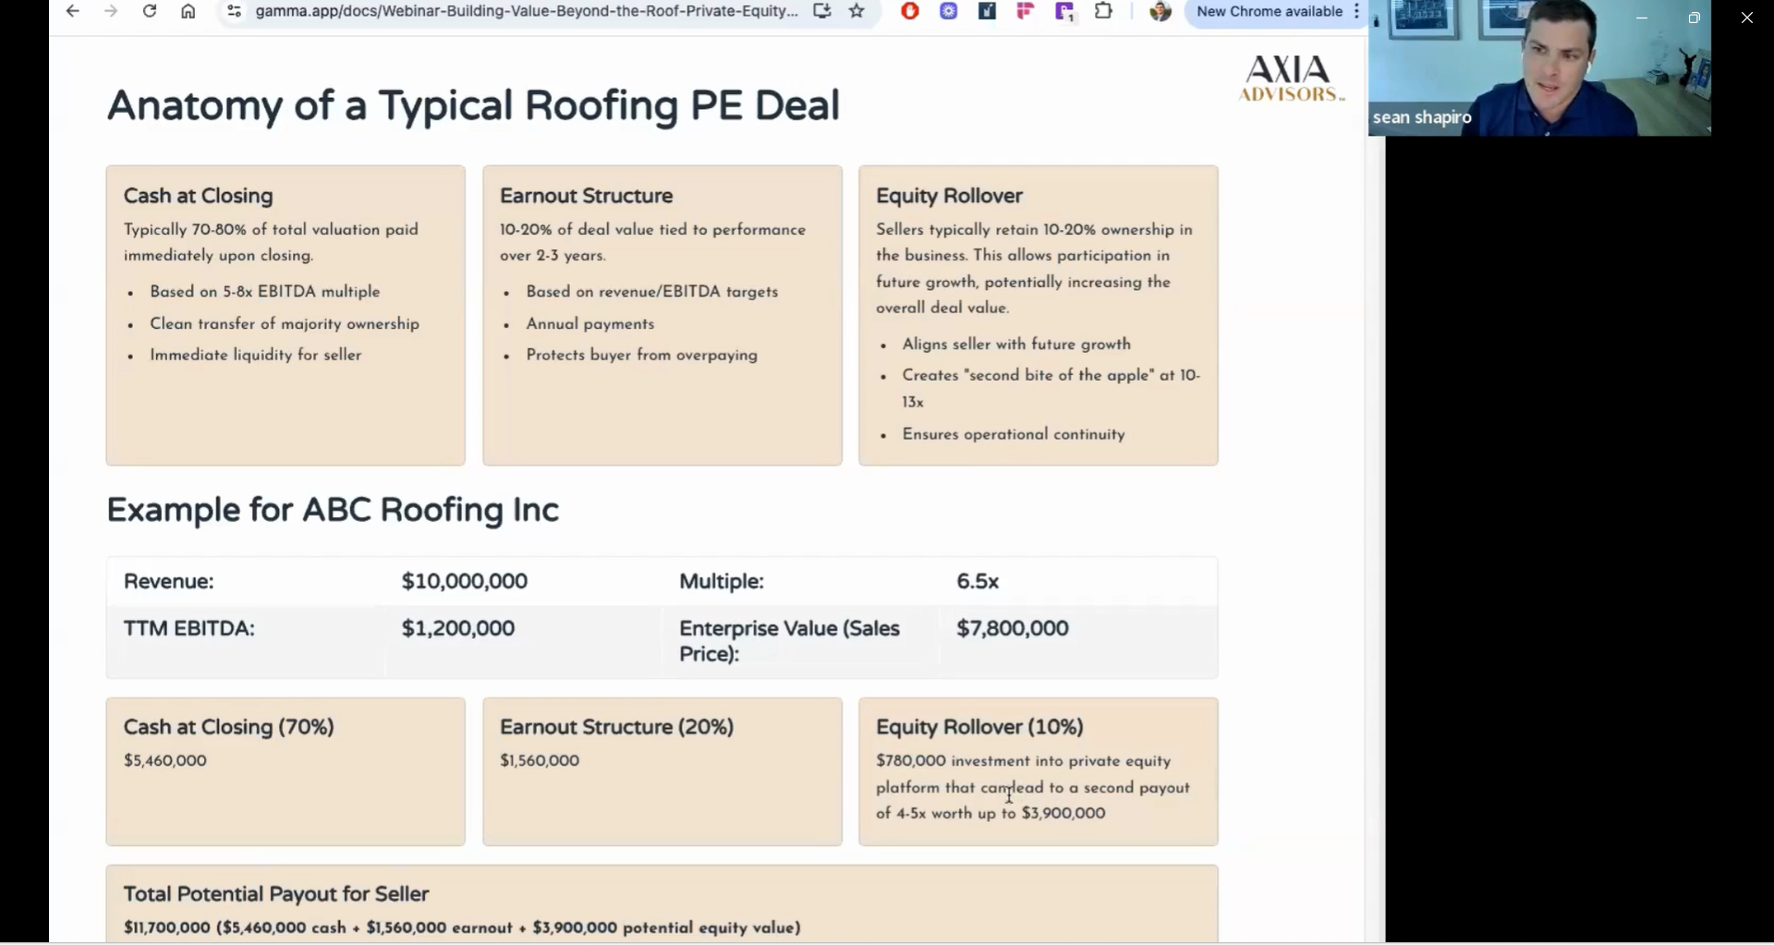Click the 'Earnout Structure' card title

coord(587,196)
